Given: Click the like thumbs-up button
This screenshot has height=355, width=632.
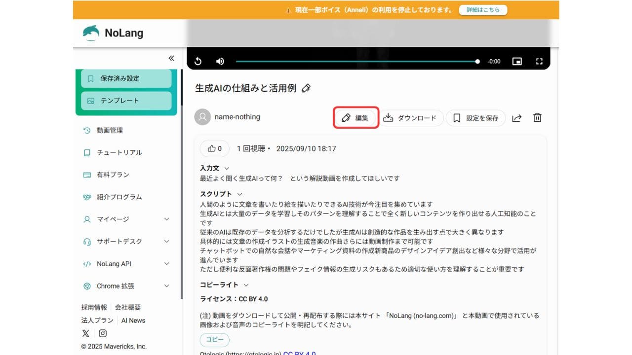Looking at the screenshot, I should click(x=215, y=148).
